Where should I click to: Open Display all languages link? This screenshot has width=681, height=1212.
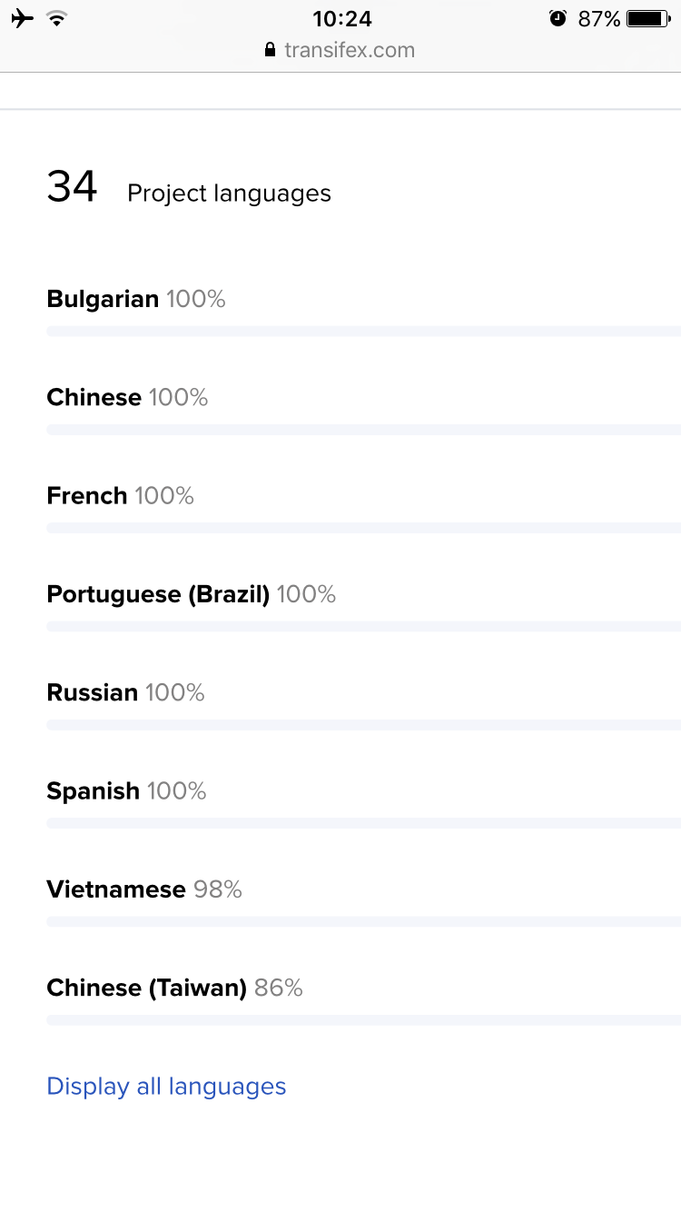166,1087
